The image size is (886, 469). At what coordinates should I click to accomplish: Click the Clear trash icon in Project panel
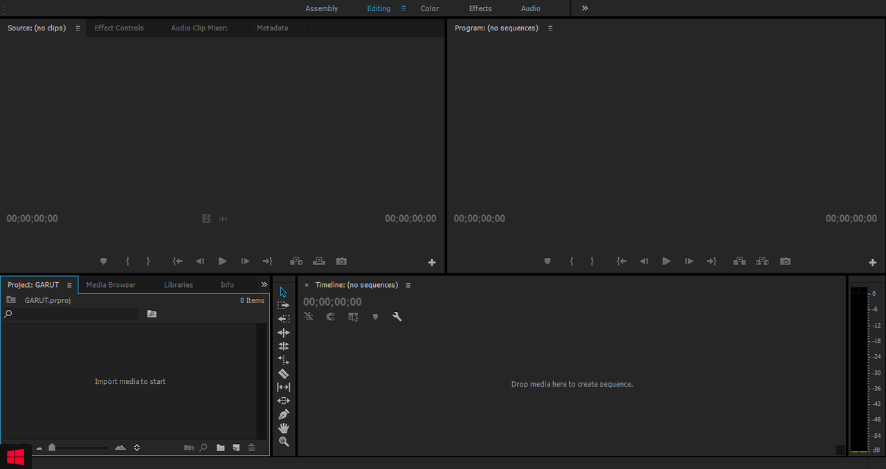tap(251, 448)
